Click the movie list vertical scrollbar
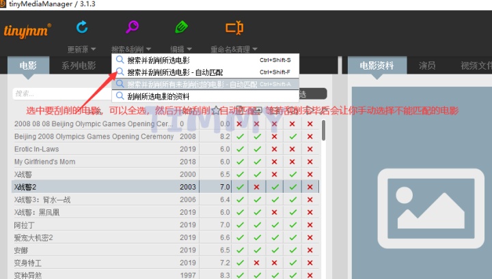Viewport: 492px width, 279px height. (x=323, y=130)
